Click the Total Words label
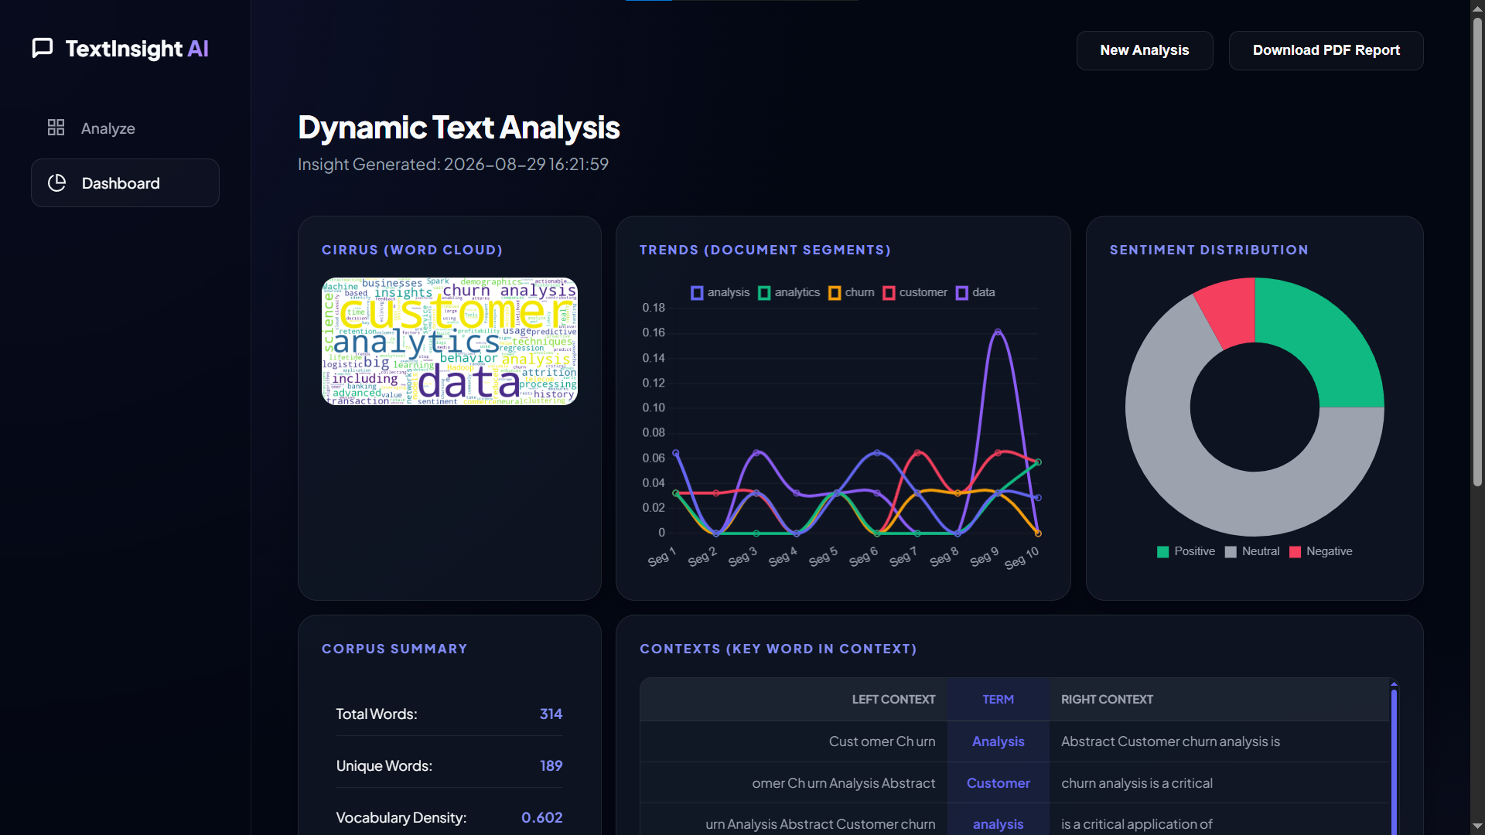 click(377, 714)
